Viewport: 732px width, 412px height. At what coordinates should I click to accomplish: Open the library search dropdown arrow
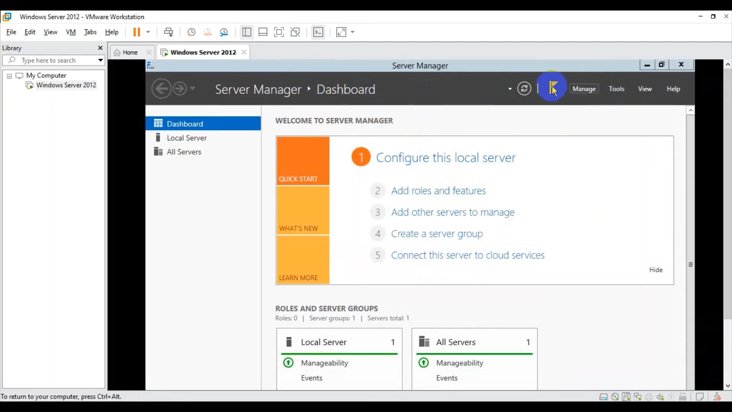[x=100, y=60]
